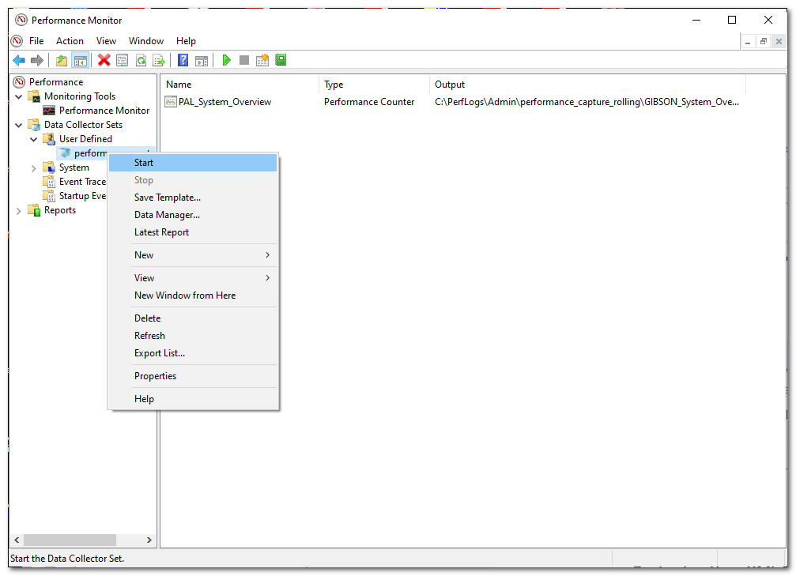Click the Startup Event Trace icon
This screenshot has height=576, width=796.
pos(49,196)
